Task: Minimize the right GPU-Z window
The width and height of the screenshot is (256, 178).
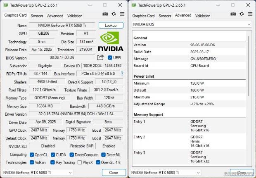Action: 218,5
